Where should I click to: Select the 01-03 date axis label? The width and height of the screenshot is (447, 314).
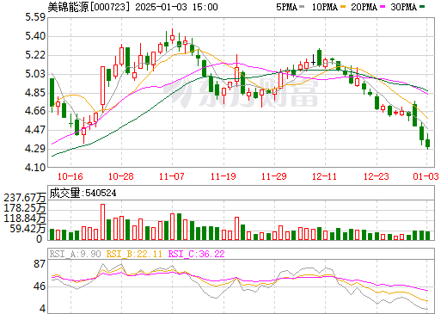tap(426, 176)
